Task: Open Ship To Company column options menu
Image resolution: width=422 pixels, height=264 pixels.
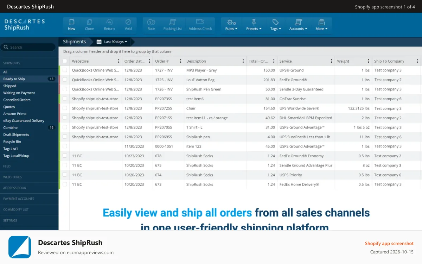Action: [x=417, y=61]
